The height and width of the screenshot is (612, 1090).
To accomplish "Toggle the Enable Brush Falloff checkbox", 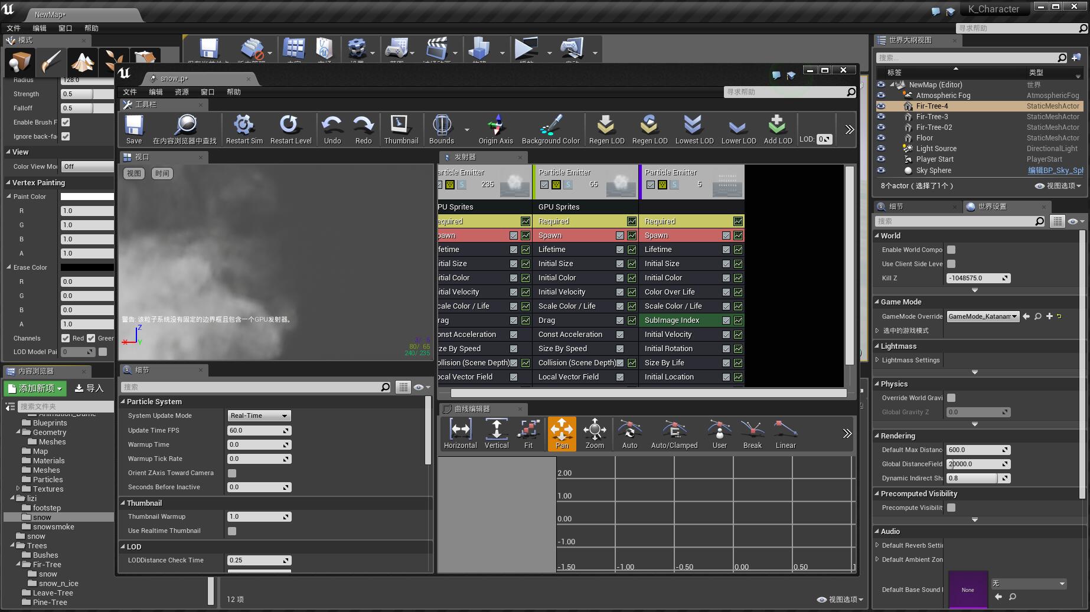I will click(66, 122).
